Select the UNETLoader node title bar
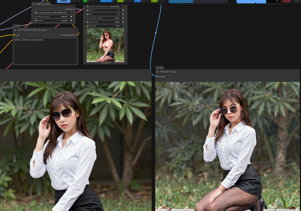This screenshot has height=211, width=301. [53, 4]
